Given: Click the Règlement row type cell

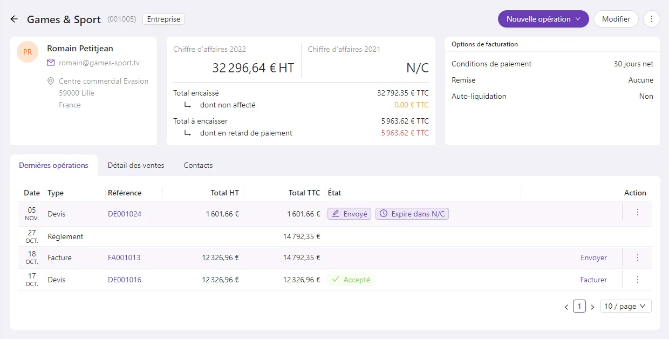Looking at the screenshot, I should coord(65,236).
